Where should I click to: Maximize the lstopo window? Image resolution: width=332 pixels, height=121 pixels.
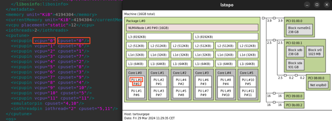317,5
